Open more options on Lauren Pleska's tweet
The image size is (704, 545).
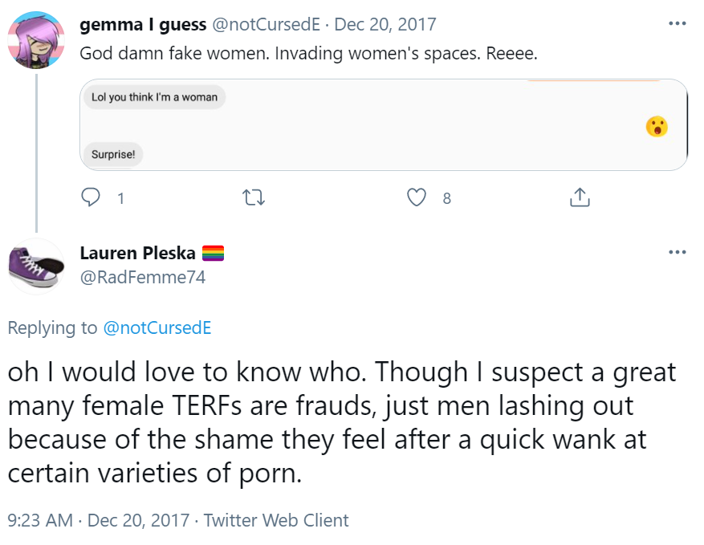pyautogui.click(x=677, y=252)
